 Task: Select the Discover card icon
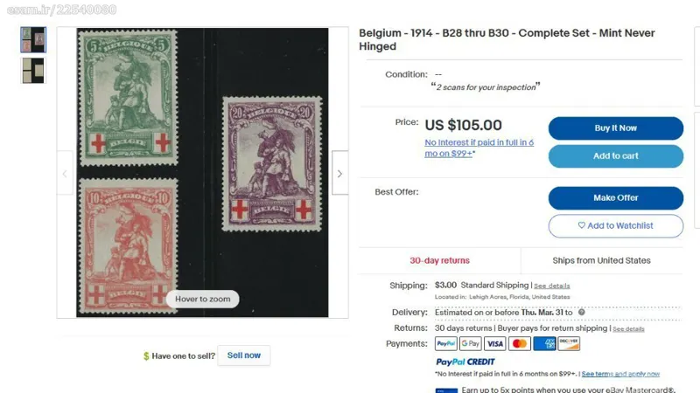click(569, 343)
